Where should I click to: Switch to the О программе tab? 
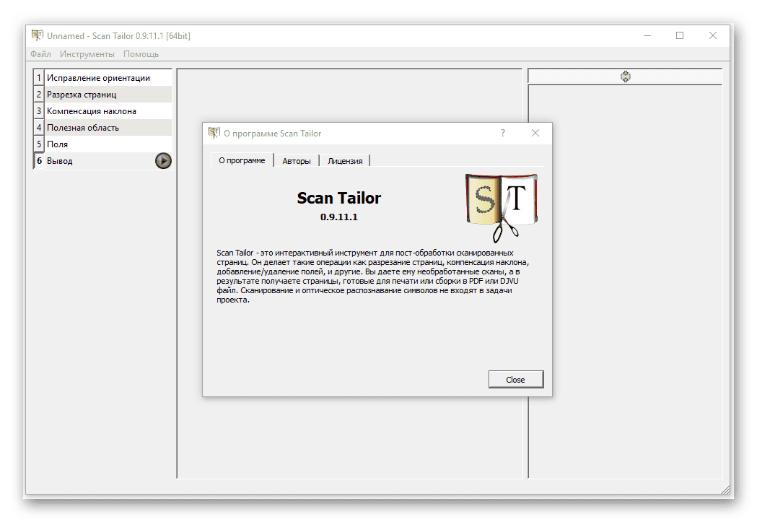point(242,160)
